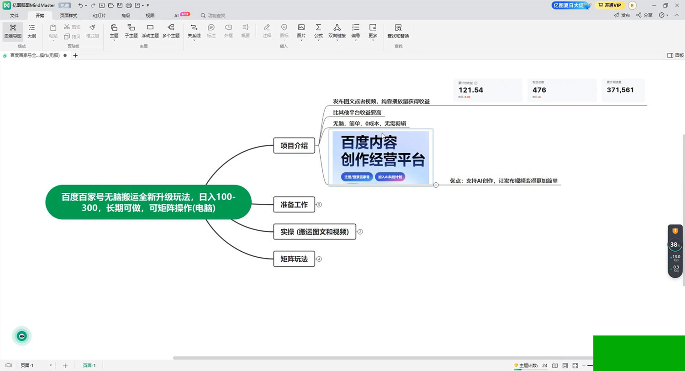The image size is (685, 371).
Task: Click the Export icon in title bar
Action: click(137, 5)
